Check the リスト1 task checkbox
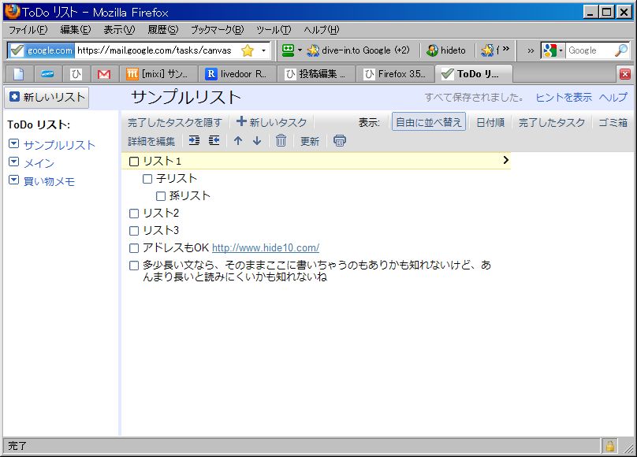This screenshot has width=637, height=457. [x=134, y=161]
